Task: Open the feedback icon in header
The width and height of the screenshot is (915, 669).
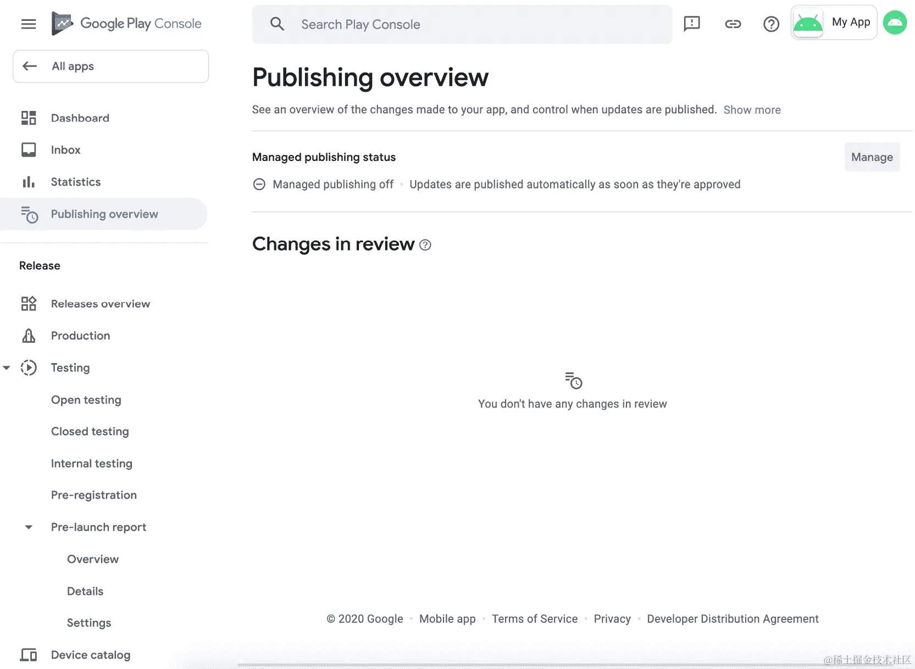Action: pyautogui.click(x=692, y=24)
